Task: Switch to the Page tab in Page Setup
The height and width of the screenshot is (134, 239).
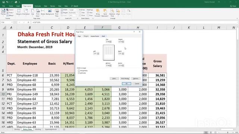Action: pos(79,36)
